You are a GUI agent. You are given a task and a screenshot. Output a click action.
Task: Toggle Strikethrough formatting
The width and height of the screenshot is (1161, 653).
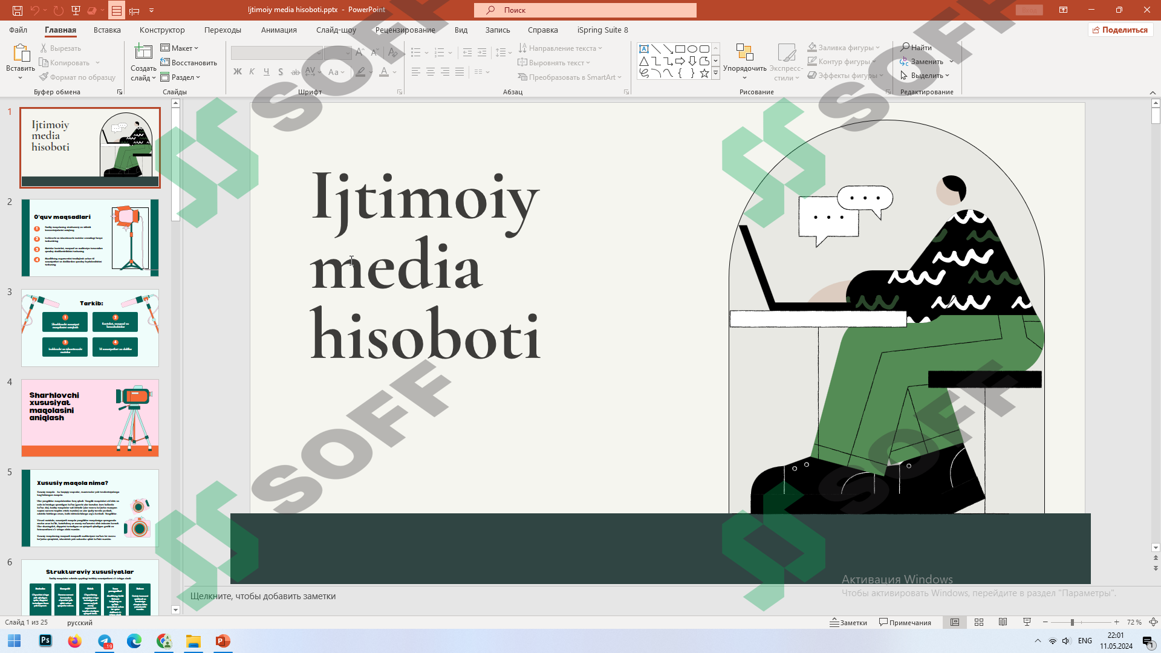pos(295,72)
